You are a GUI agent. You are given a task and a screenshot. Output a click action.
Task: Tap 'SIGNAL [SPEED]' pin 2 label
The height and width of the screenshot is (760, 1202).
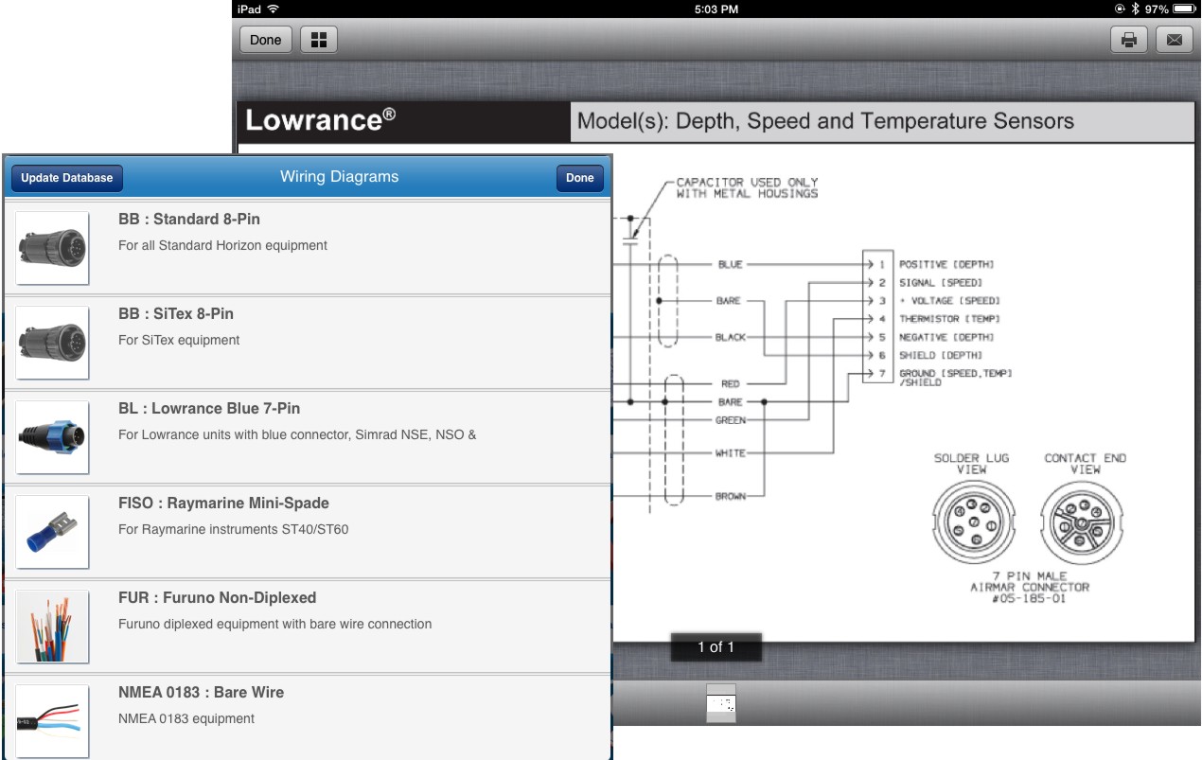(941, 283)
